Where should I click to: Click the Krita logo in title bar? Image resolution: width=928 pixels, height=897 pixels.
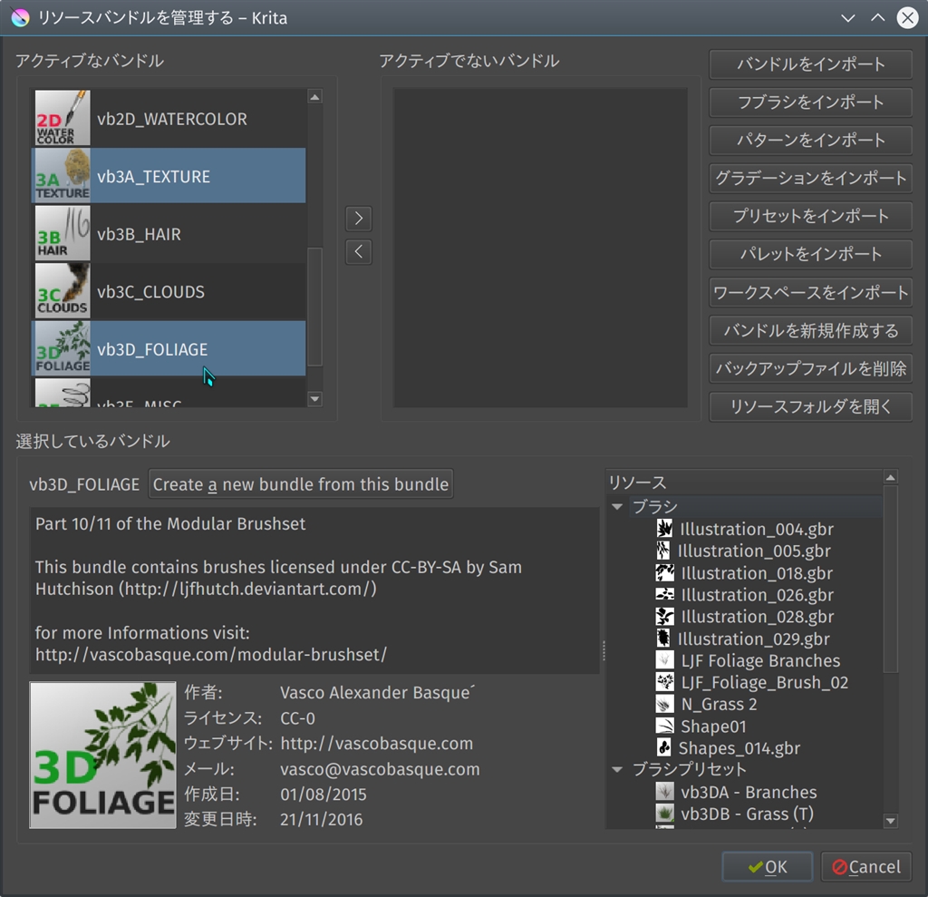click(20, 18)
